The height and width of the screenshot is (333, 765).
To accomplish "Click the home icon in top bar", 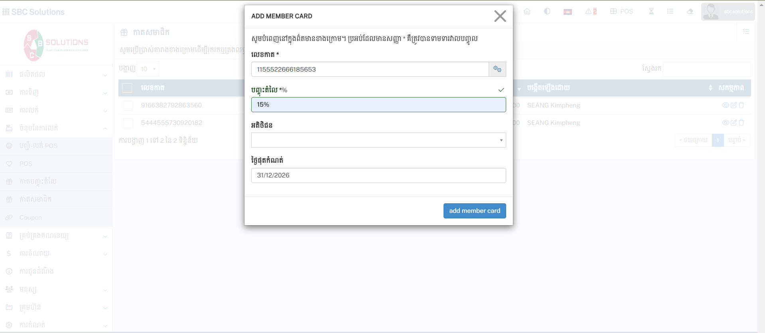I will 527,12.
